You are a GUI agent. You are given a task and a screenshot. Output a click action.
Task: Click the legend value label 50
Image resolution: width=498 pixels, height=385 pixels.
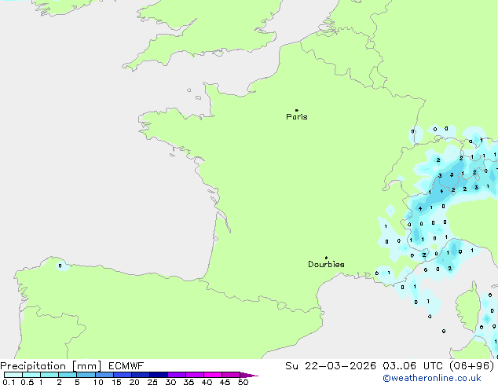243,383
